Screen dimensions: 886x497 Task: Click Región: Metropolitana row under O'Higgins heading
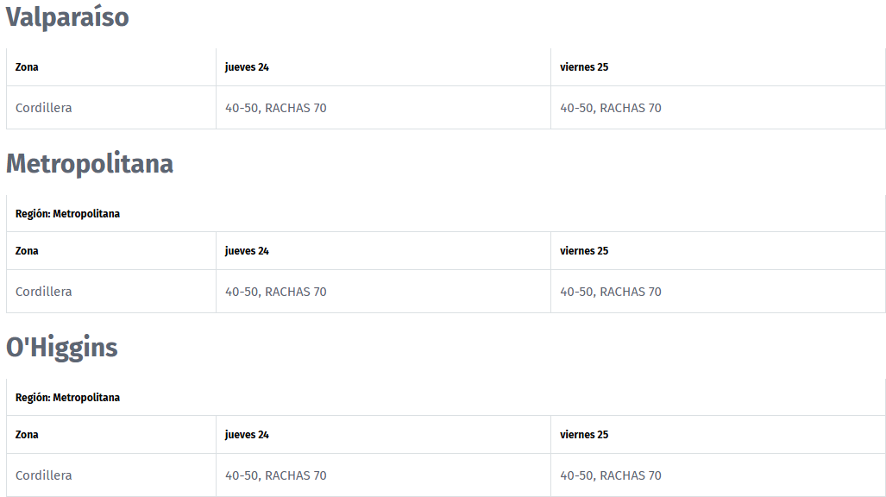[446, 398]
